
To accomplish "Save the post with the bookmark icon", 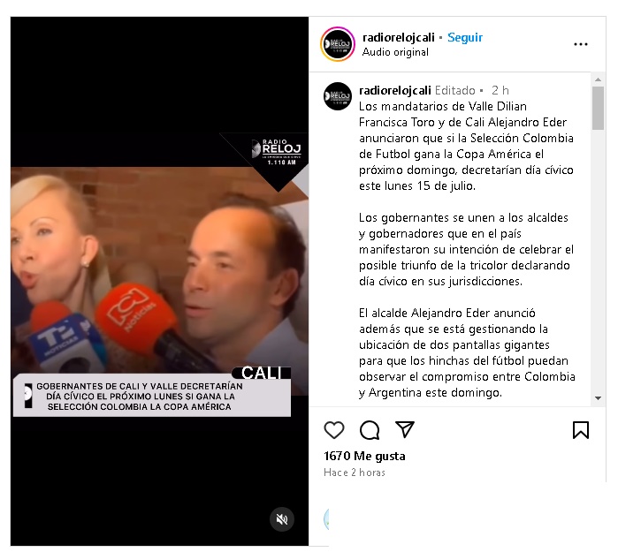I will [x=581, y=429].
